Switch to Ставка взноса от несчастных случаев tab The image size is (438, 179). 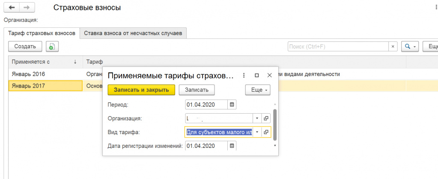tap(133, 33)
